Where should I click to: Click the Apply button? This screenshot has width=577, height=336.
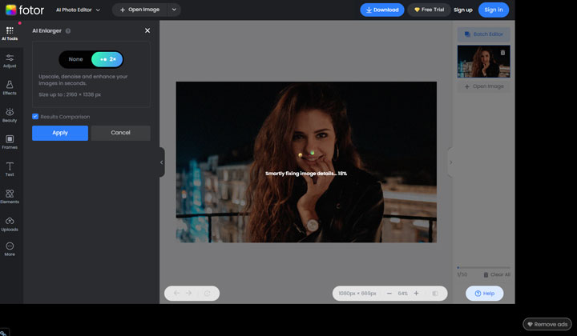pyautogui.click(x=60, y=133)
